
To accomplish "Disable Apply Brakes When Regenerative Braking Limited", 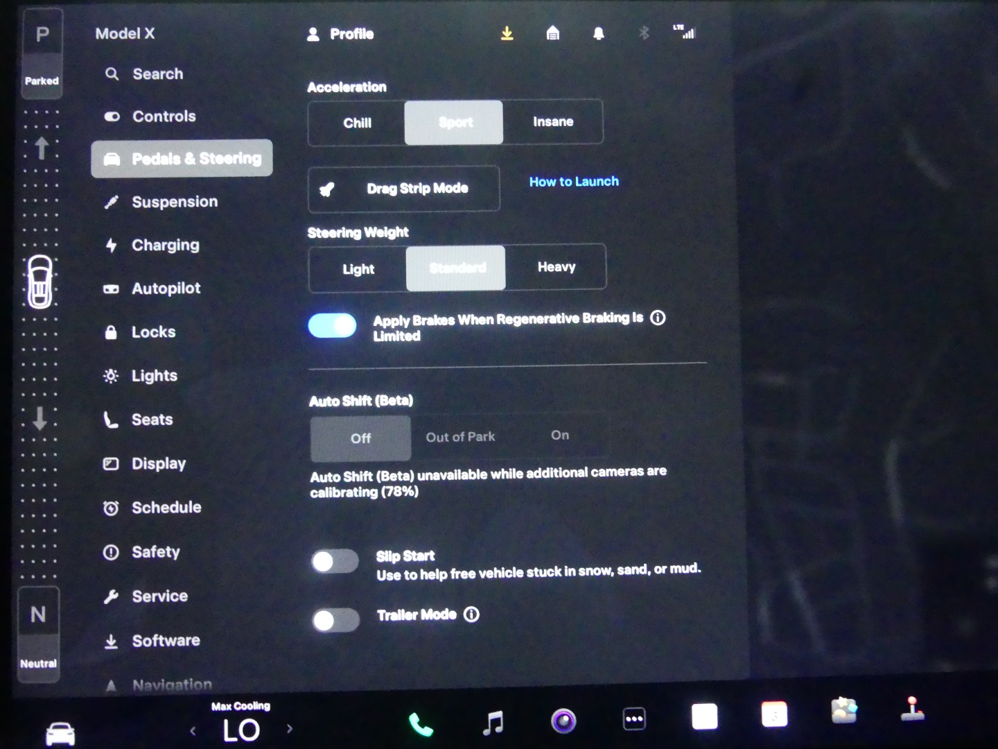I will coord(333,326).
